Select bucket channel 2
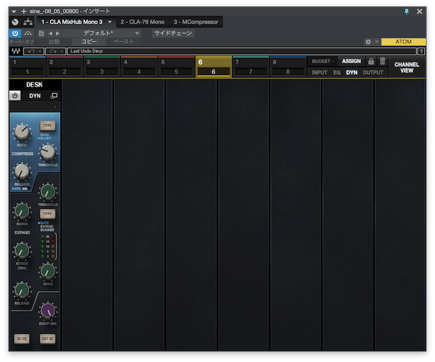This screenshot has width=435, height=362. [65, 67]
